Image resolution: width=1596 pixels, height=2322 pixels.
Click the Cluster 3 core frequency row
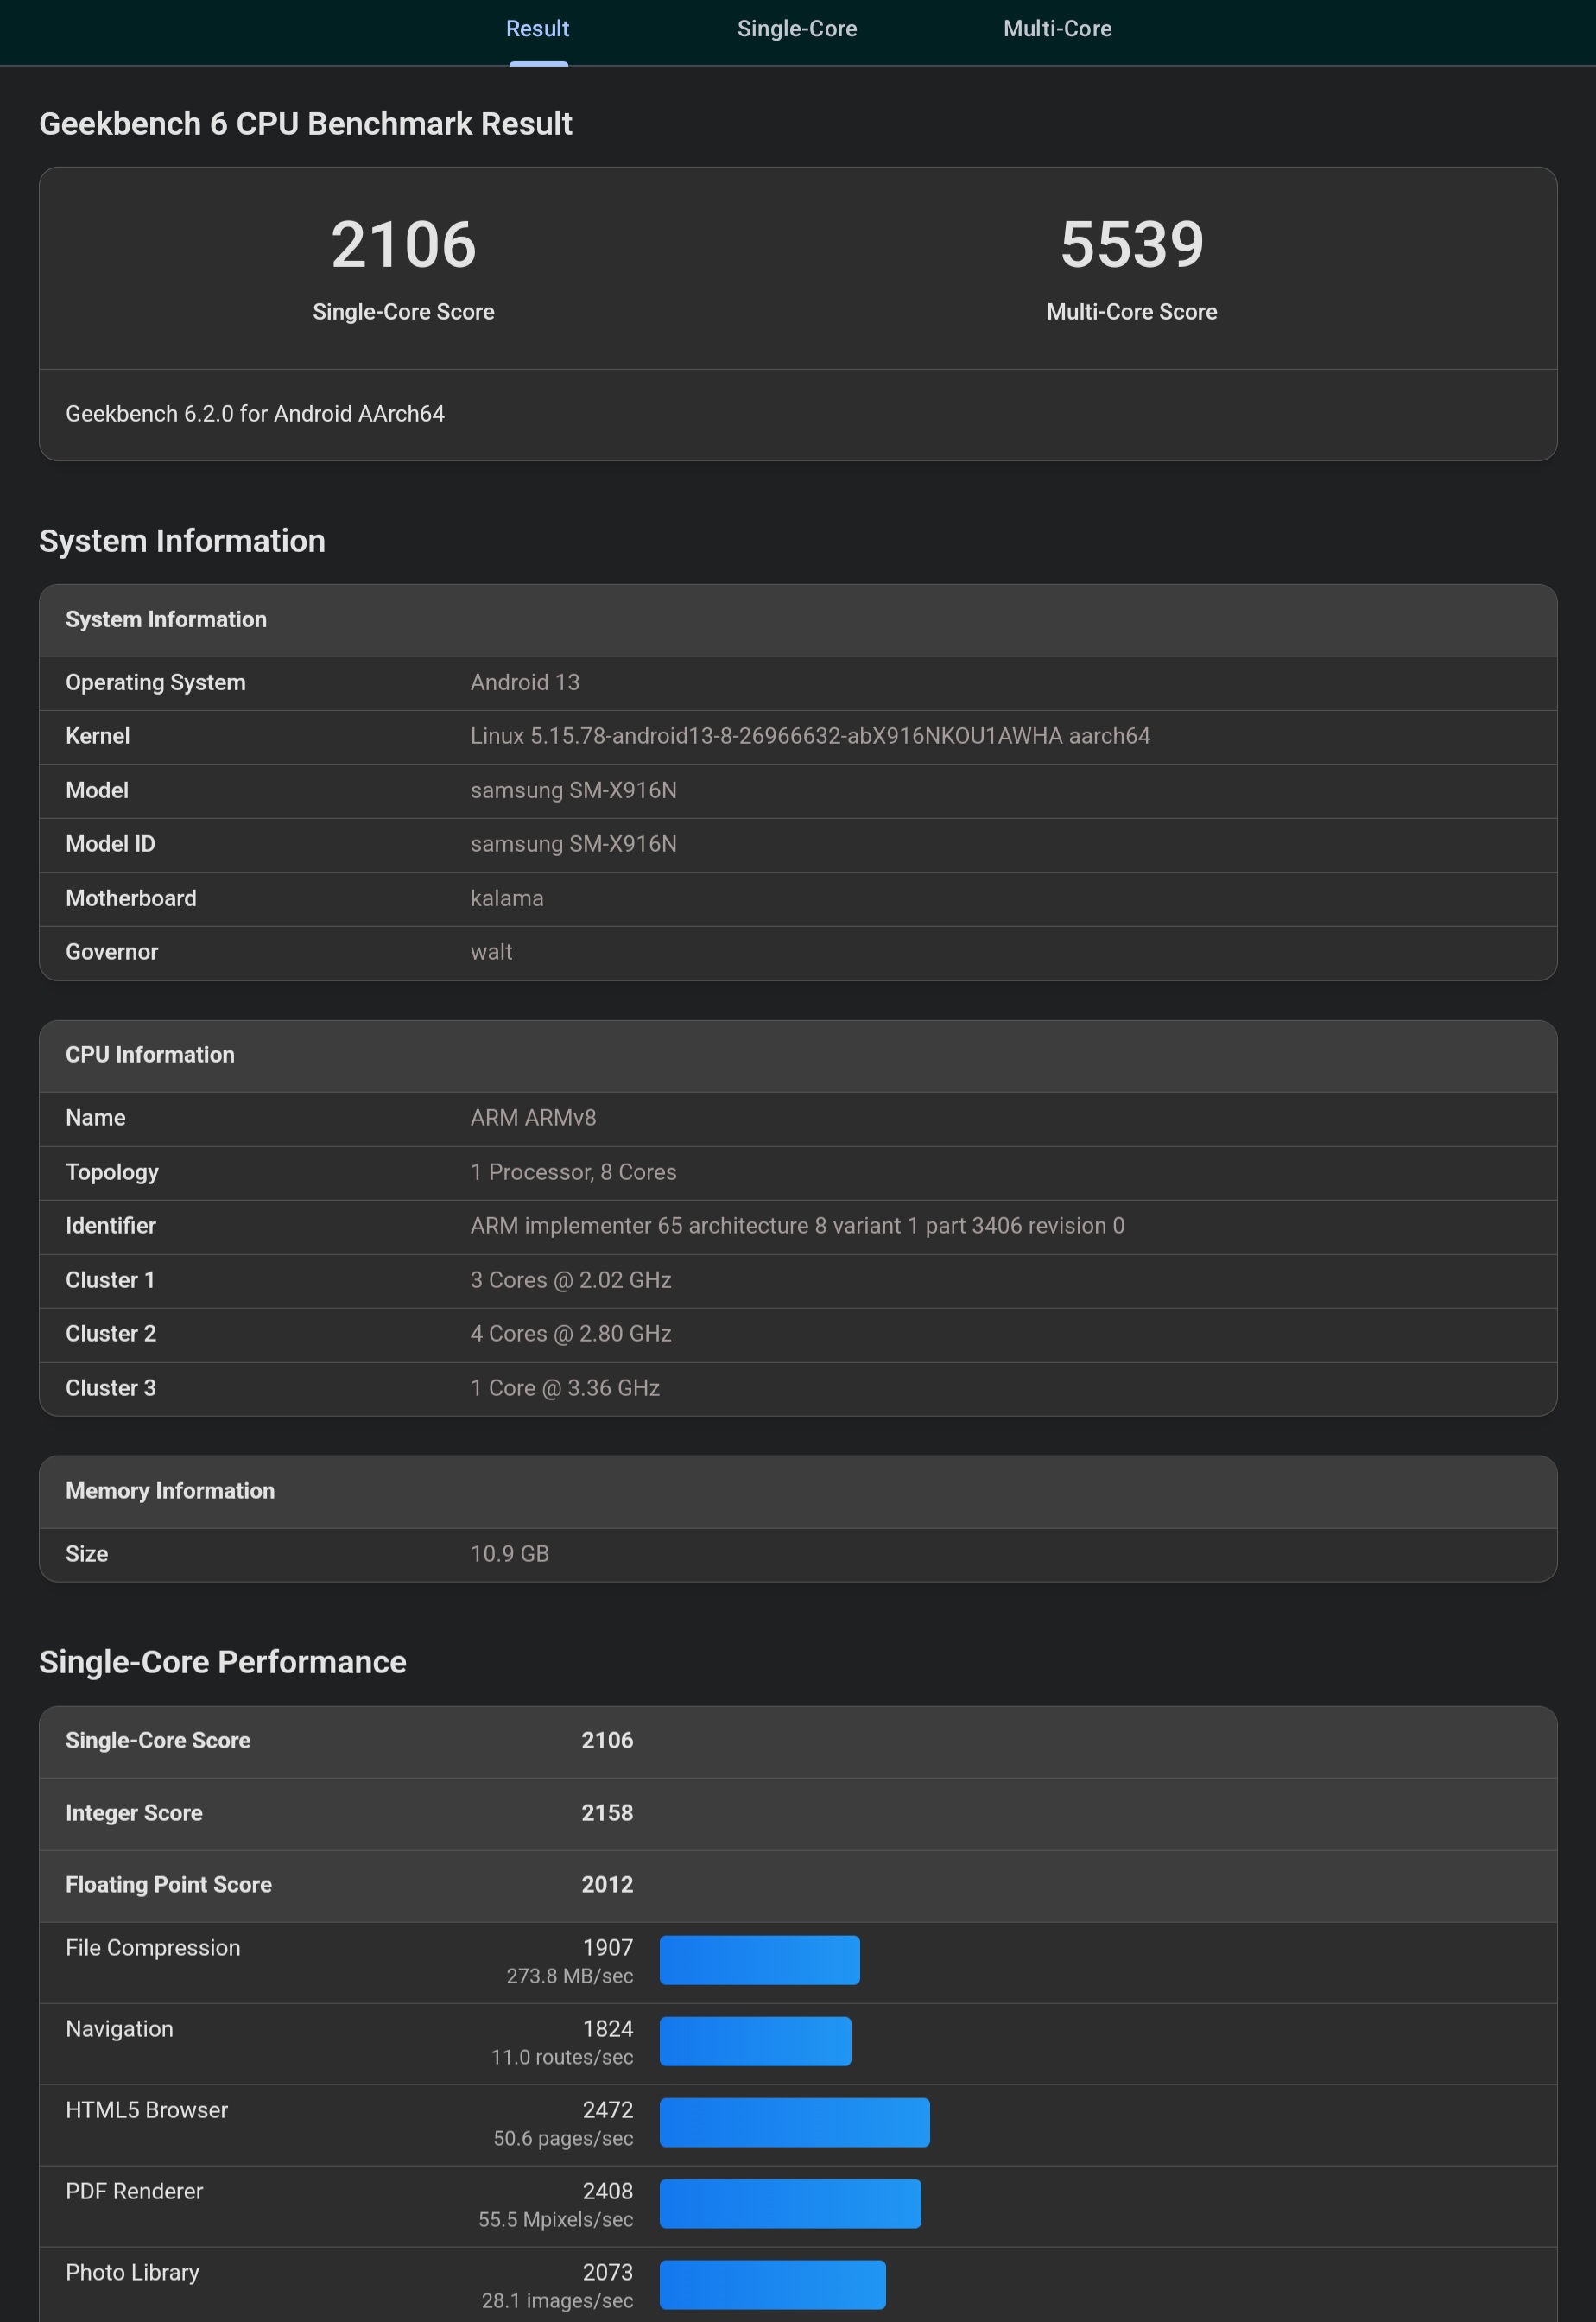tap(798, 1388)
